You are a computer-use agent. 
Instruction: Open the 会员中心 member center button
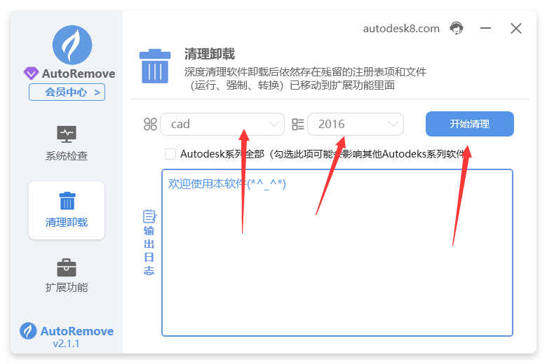[x=67, y=92]
